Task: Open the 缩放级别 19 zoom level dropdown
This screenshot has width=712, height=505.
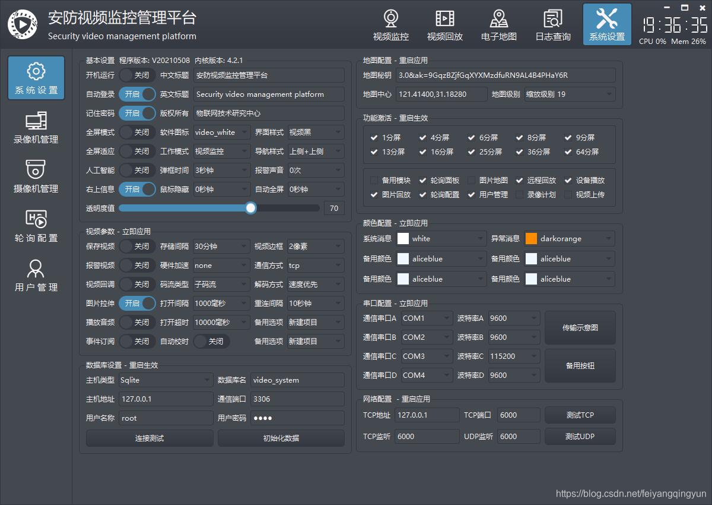Action: pos(570,94)
